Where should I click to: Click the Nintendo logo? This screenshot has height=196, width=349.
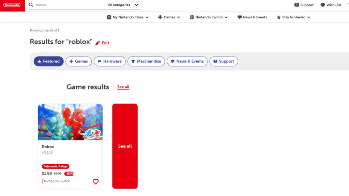pos(12,5)
